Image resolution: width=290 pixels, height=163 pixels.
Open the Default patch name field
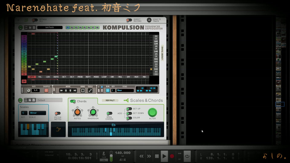(49, 100)
